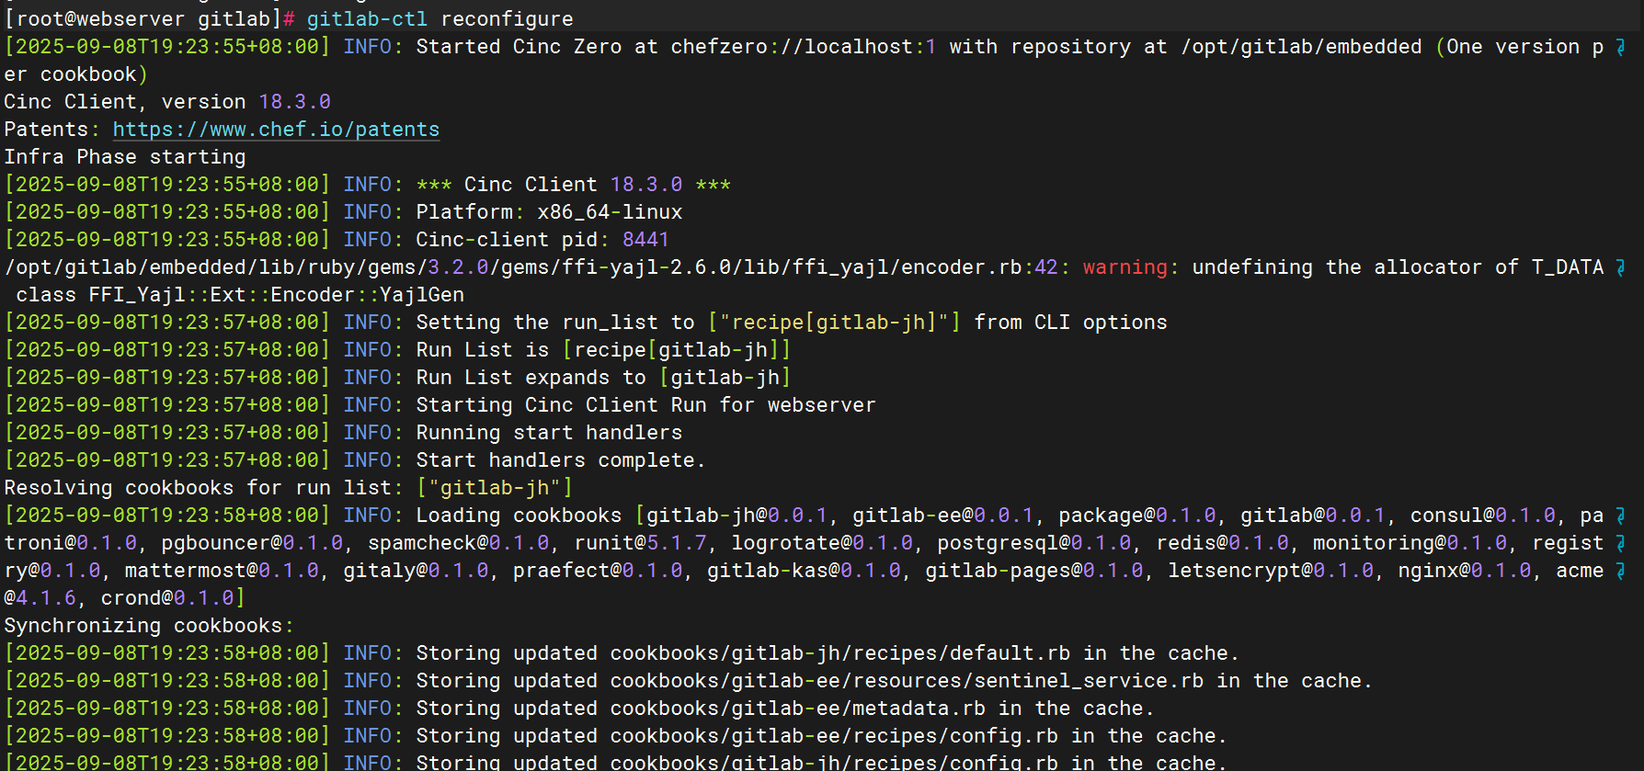This screenshot has width=1644, height=771.
Task: Click the 'praefect@0.1.0' cookbook entry
Action: (x=598, y=571)
